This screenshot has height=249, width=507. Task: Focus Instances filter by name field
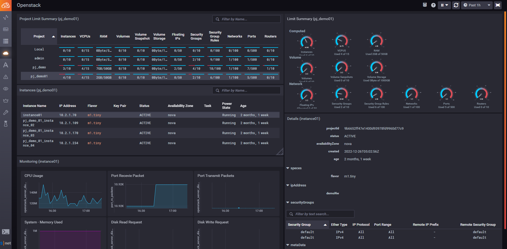coord(246,90)
